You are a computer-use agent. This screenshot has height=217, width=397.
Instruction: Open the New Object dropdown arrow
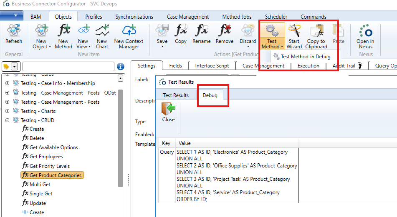pyautogui.click(x=50, y=47)
